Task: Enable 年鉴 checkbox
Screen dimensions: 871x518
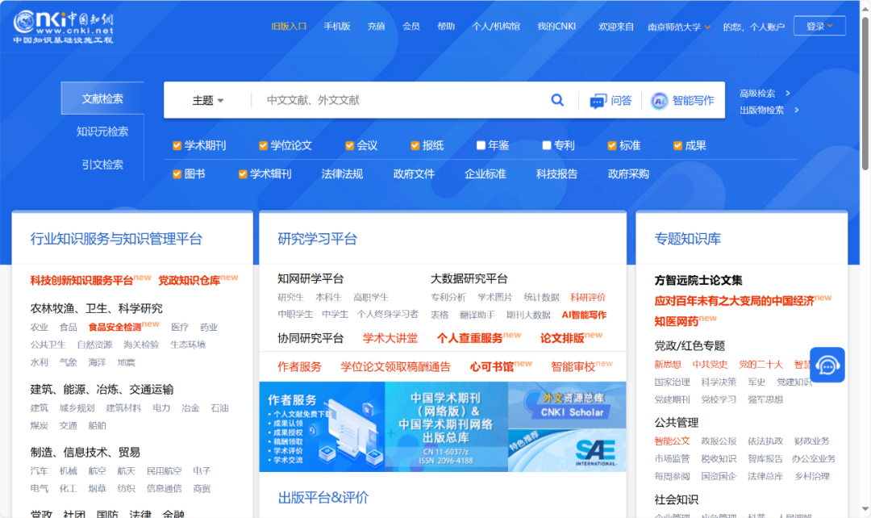Action: (x=481, y=145)
